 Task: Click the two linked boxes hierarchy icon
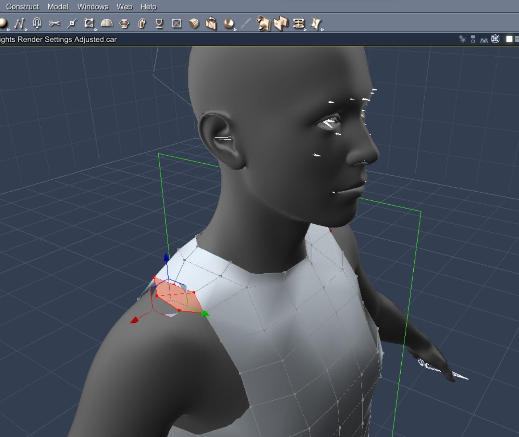[473, 39]
